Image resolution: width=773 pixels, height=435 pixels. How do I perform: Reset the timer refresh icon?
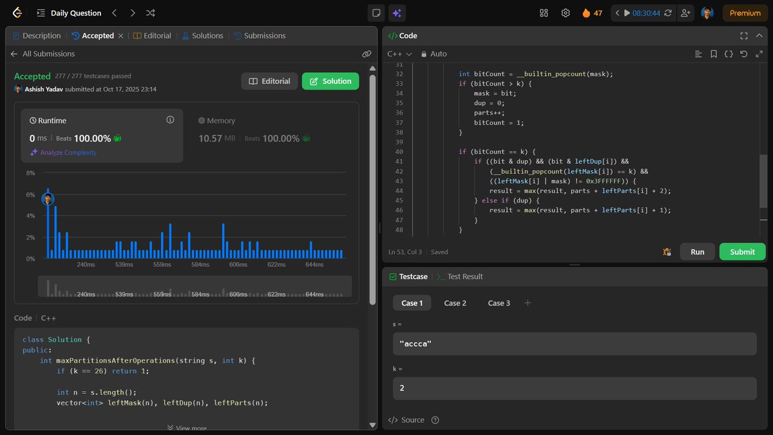(x=668, y=13)
